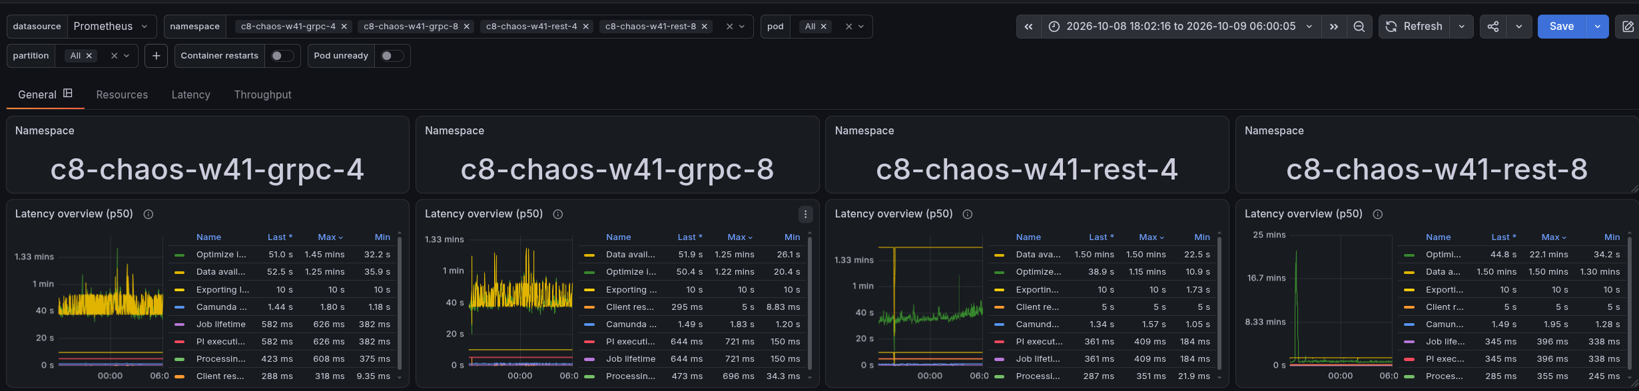
Task: Switch to the Latency tab
Action: (x=190, y=94)
